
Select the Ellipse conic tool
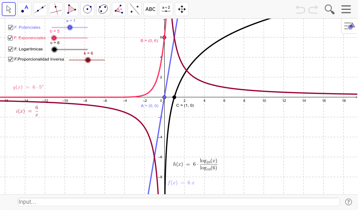(103, 9)
